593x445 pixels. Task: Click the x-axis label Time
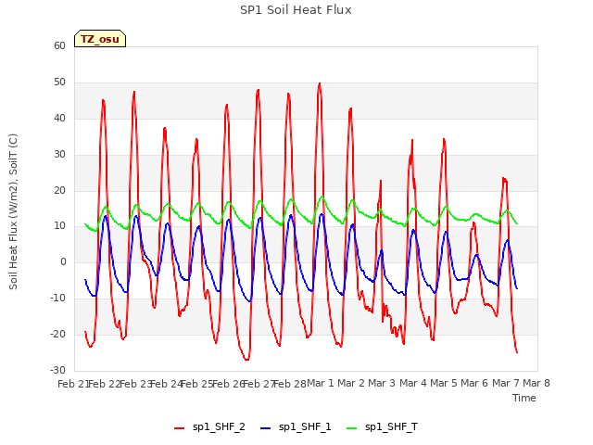524,398
